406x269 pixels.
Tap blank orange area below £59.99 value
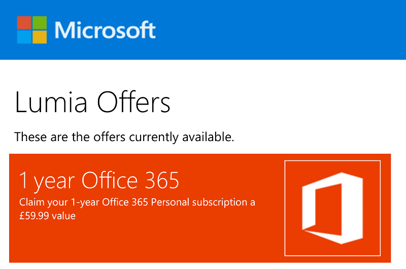(x=145, y=241)
